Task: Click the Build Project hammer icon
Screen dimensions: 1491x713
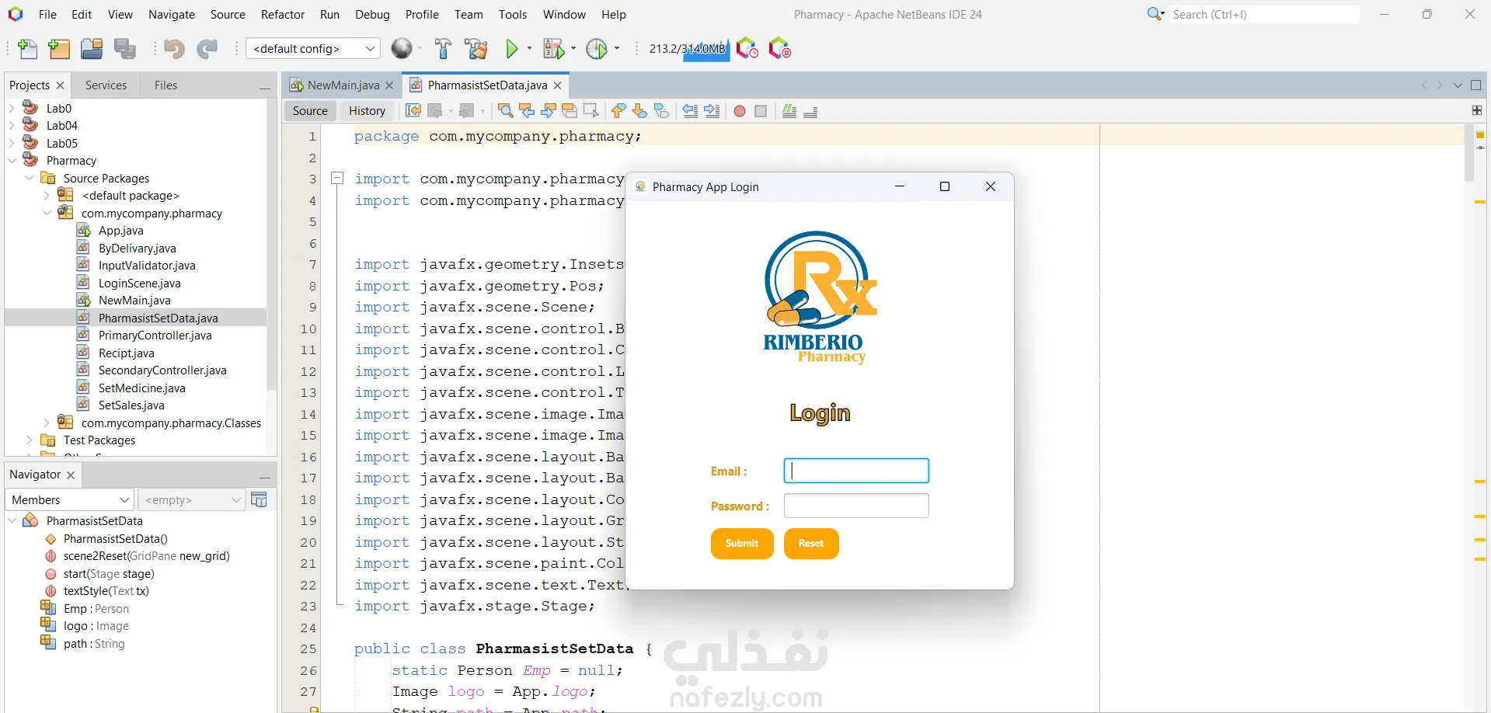Action: 443,49
